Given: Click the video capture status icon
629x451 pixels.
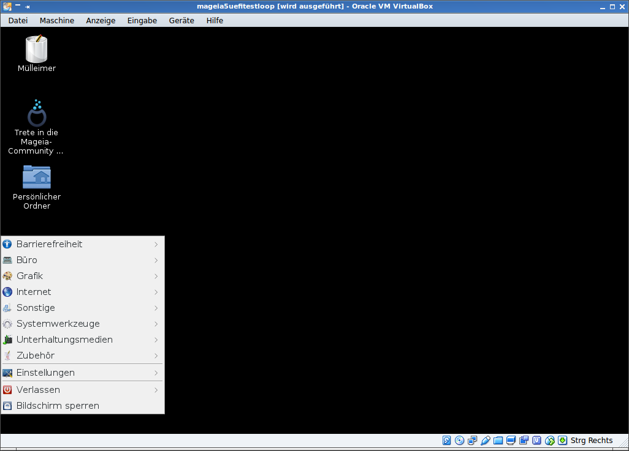Looking at the screenshot, I should click(x=524, y=441).
